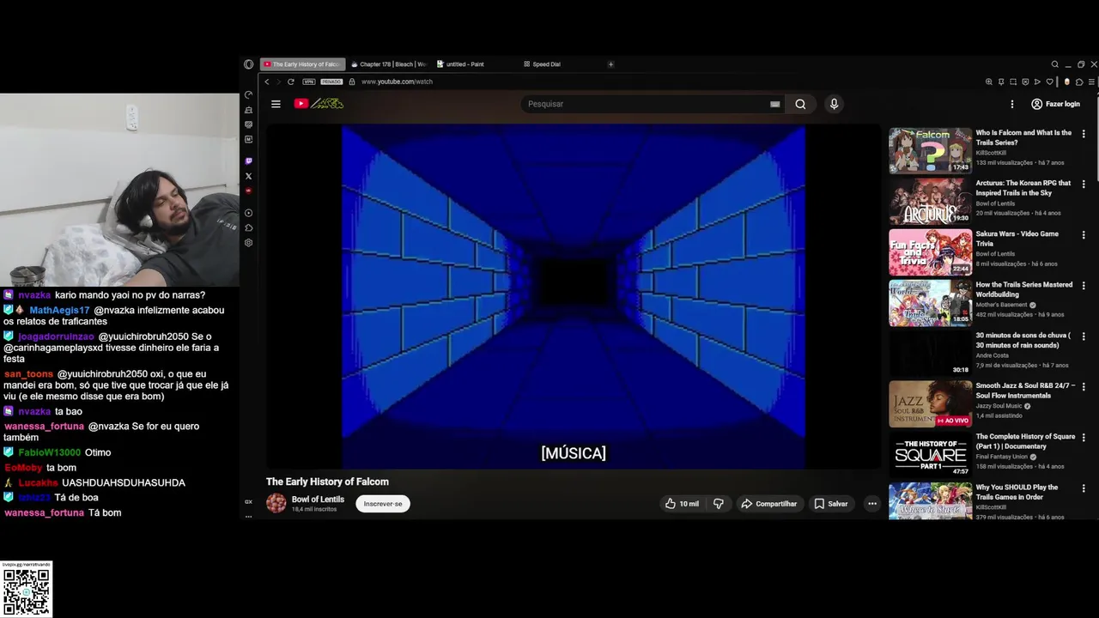
Task: Click the Fazer login button
Action: 1055,104
